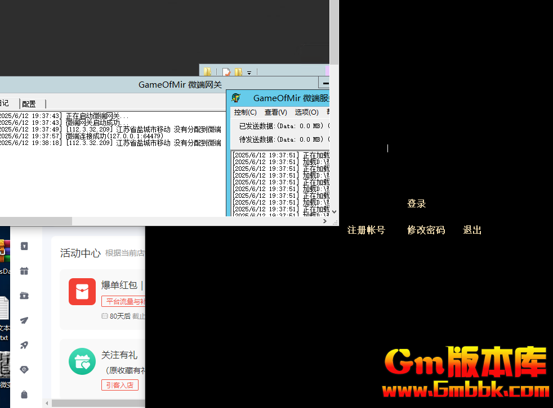Click the scroll down arrow beside log
The width and height of the screenshot is (553, 408).
tap(334, 212)
